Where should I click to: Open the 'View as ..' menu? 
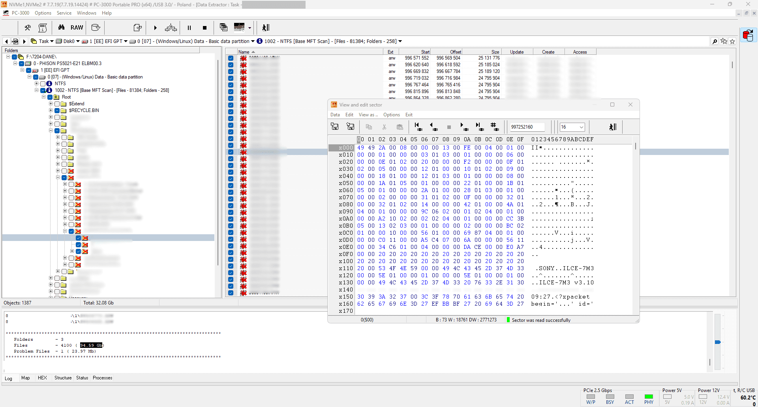(368, 115)
